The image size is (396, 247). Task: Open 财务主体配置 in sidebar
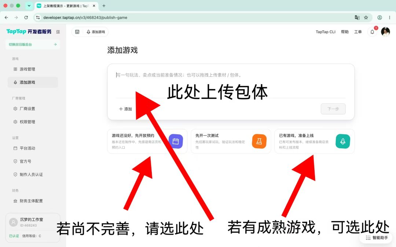pos(33,201)
